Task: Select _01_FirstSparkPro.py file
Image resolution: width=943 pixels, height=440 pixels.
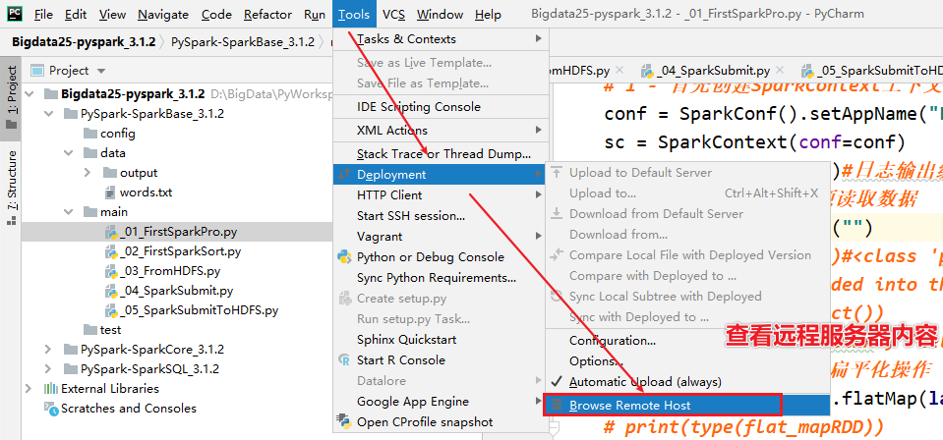Action: coord(172,232)
